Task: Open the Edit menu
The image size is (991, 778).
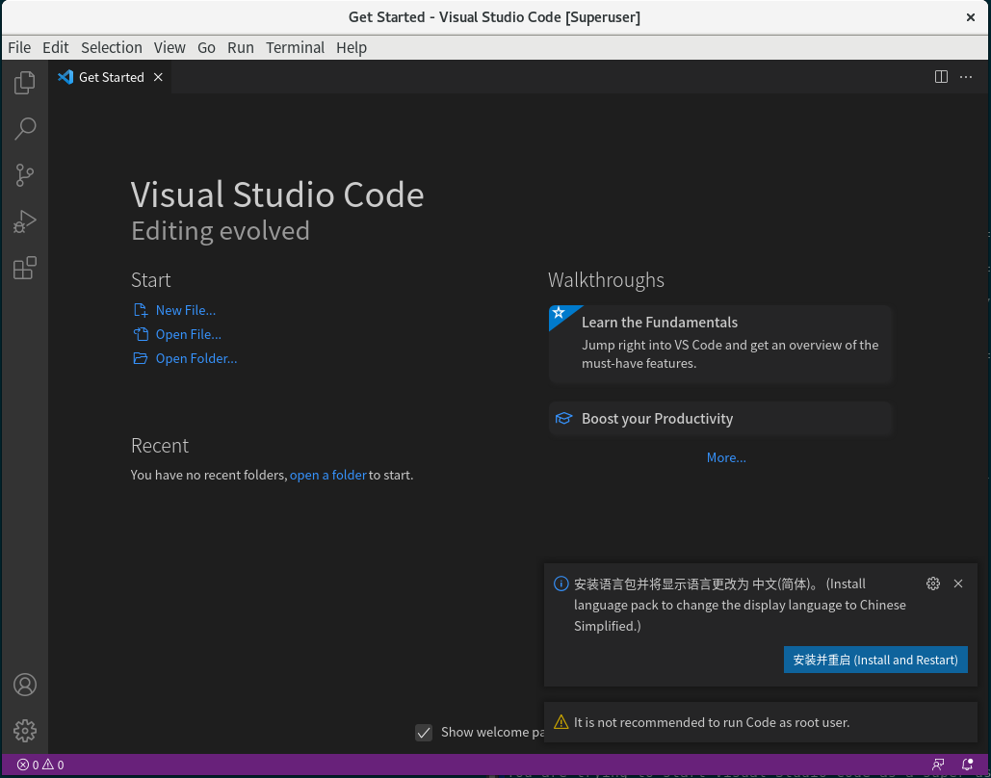Action: click(x=56, y=47)
